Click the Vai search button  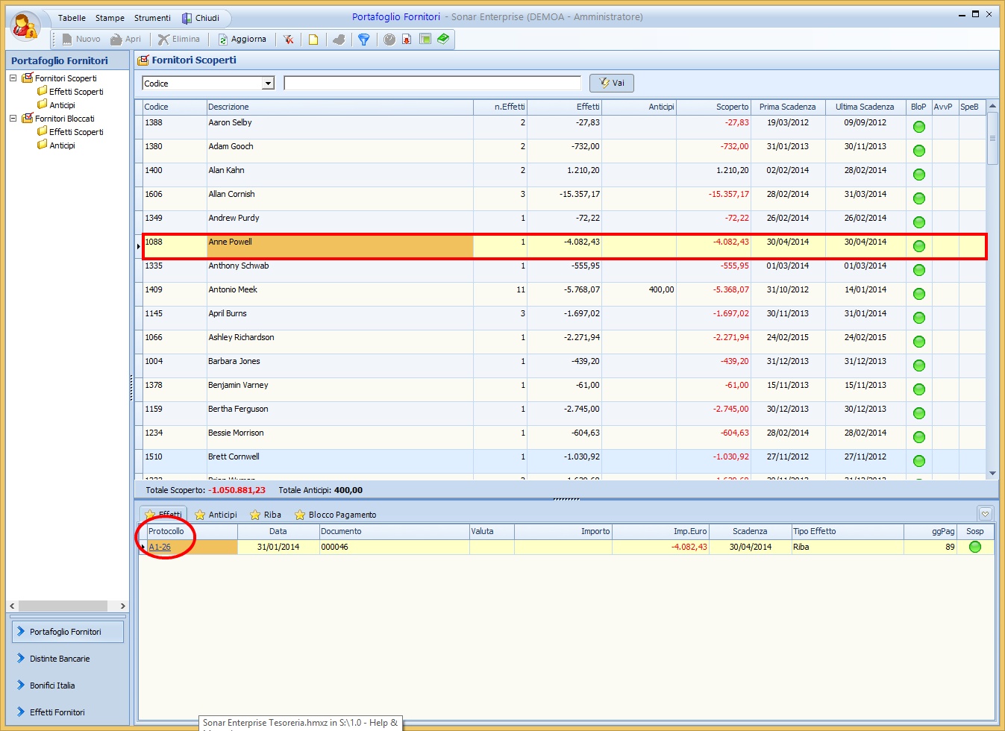(612, 83)
